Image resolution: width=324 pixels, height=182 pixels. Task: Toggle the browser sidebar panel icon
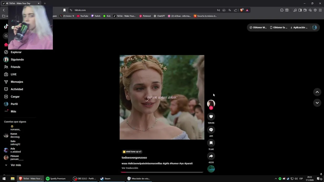click(x=300, y=10)
